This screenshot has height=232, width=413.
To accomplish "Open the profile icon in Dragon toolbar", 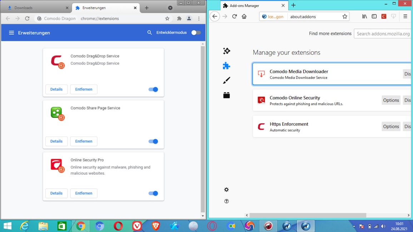I will tap(189, 19).
